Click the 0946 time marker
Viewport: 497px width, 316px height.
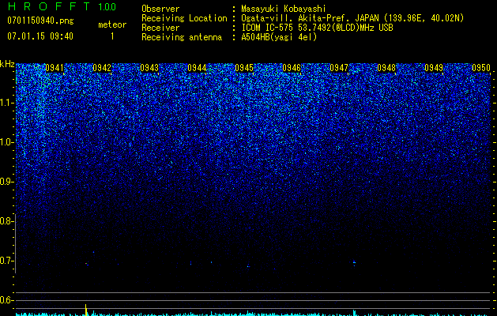pyautogui.click(x=292, y=68)
